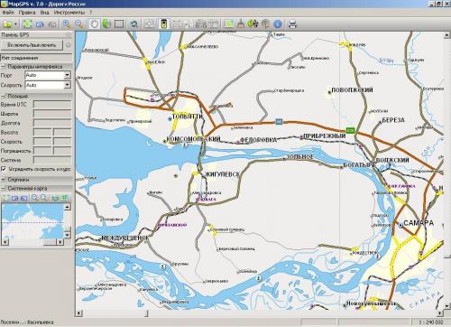Open the blue info icon
This screenshot has height=327, width=451.
coord(278,24)
